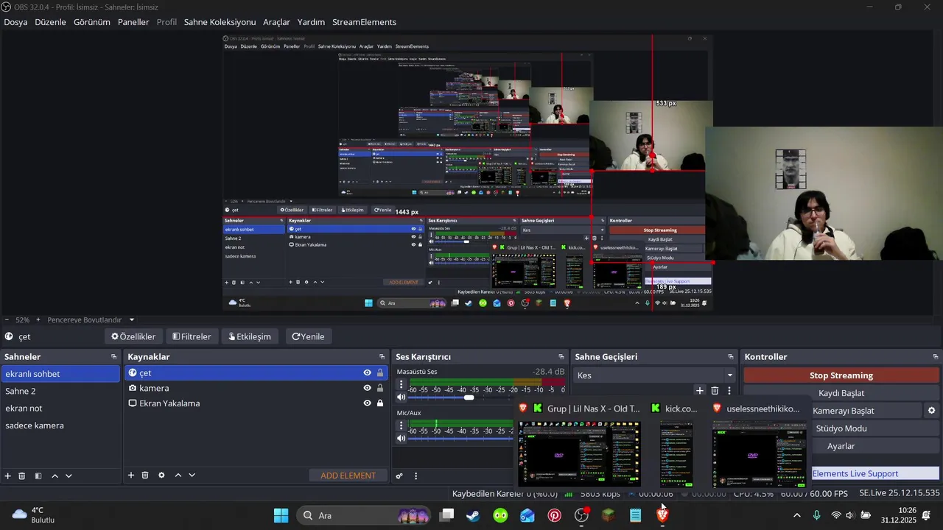Open Steam from the taskbar
943x530 pixels.
point(473,515)
